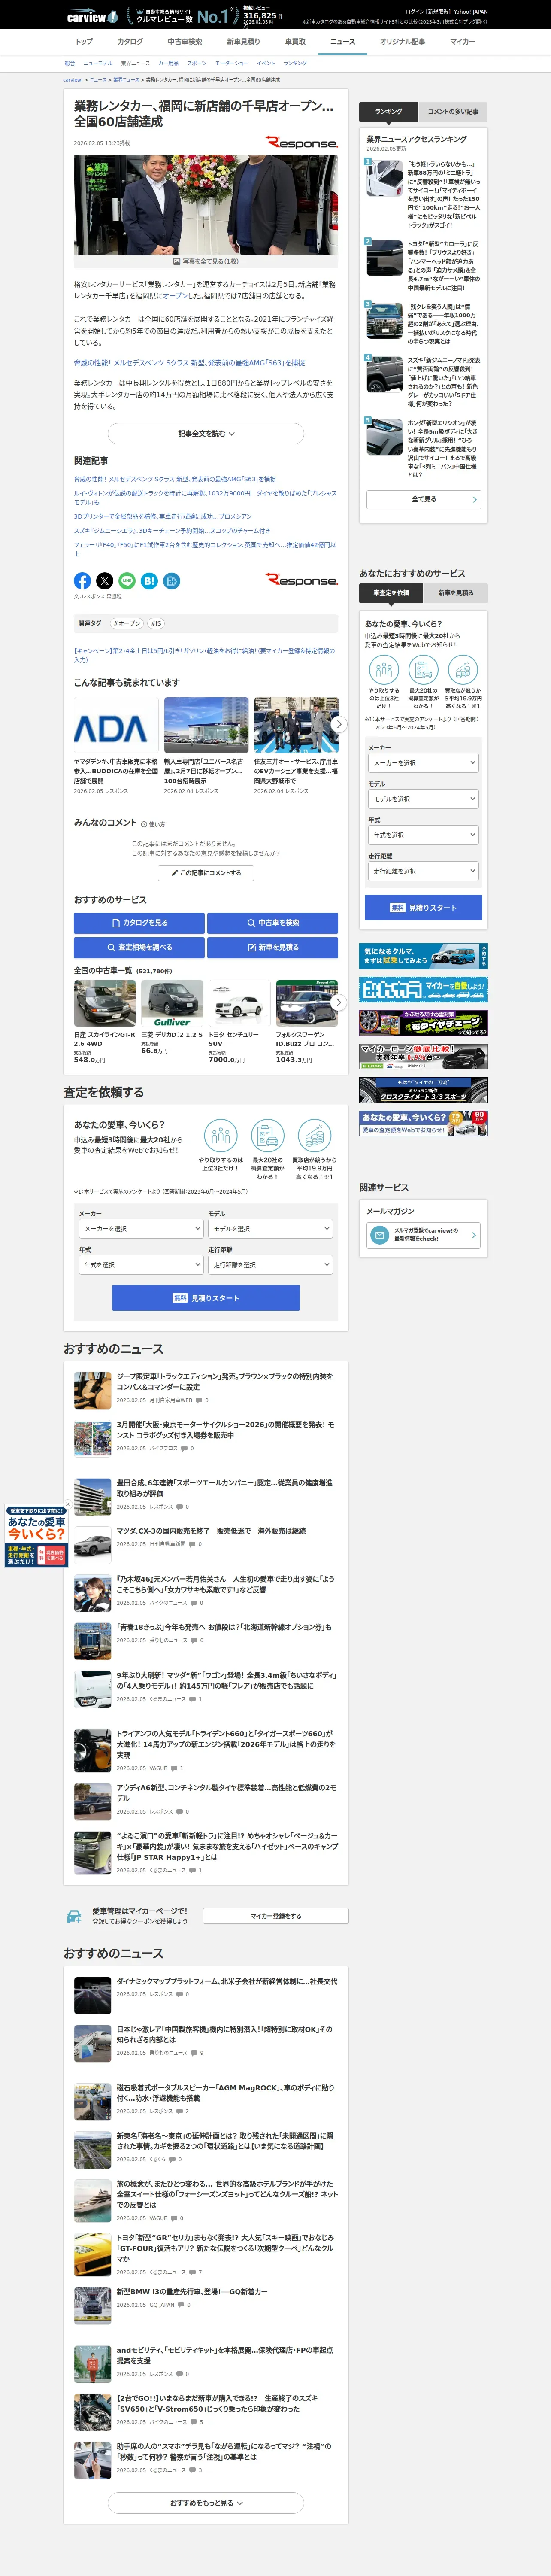The image size is (551, 2576).
Task: Open ADA ヤマダデンキ article thumbnail
Action: pos(116,725)
